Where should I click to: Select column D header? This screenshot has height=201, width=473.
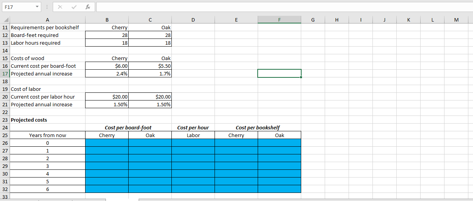pos(193,20)
